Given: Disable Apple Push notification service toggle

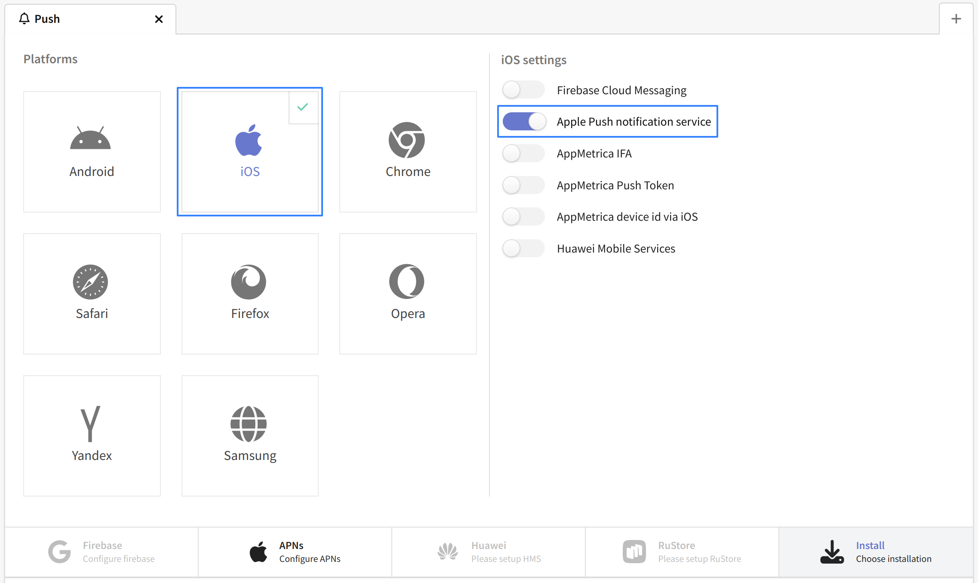Looking at the screenshot, I should tap(524, 121).
